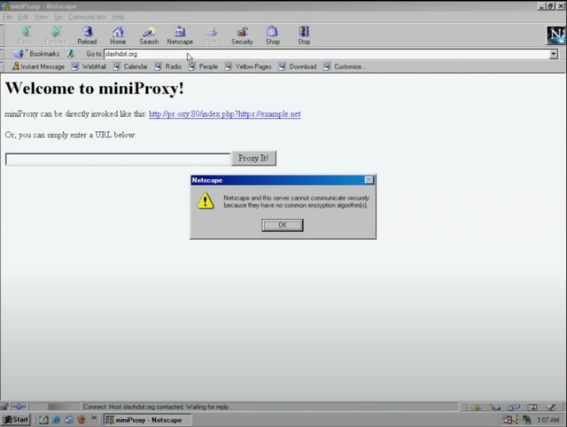
Task: Click the Welcome to miniProxy! heading
Action: [x=95, y=89]
